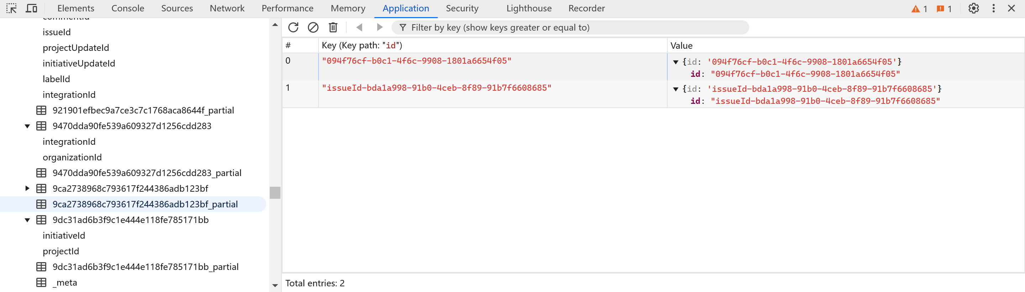Click the refresh database icon

(x=293, y=27)
